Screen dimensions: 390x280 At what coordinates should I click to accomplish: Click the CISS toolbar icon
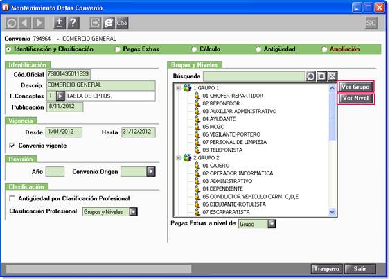pyautogui.click(x=122, y=23)
